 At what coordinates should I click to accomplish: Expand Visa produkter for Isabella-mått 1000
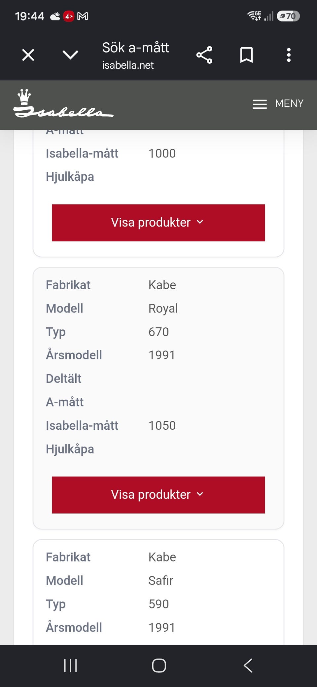pyautogui.click(x=158, y=223)
